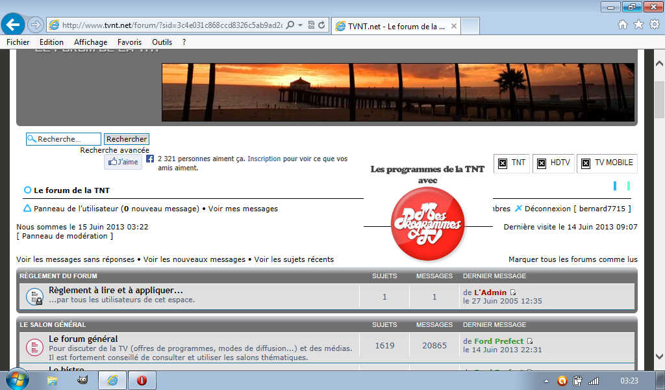Open the browser Home icon
The width and height of the screenshot is (665, 390).
[x=623, y=25]
